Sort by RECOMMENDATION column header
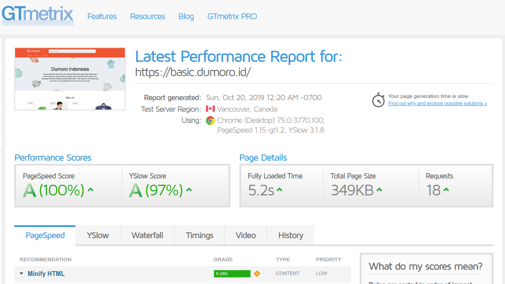Viewport: 505px width, 284px height. tap(45, 260)
